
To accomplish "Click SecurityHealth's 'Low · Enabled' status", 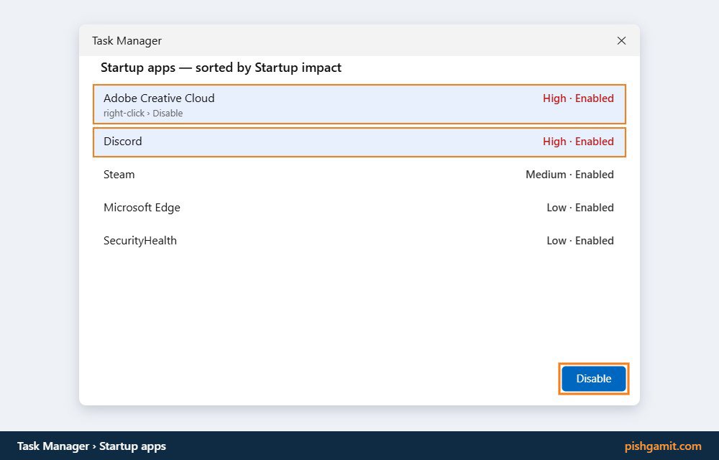I will tap(580, 241).
